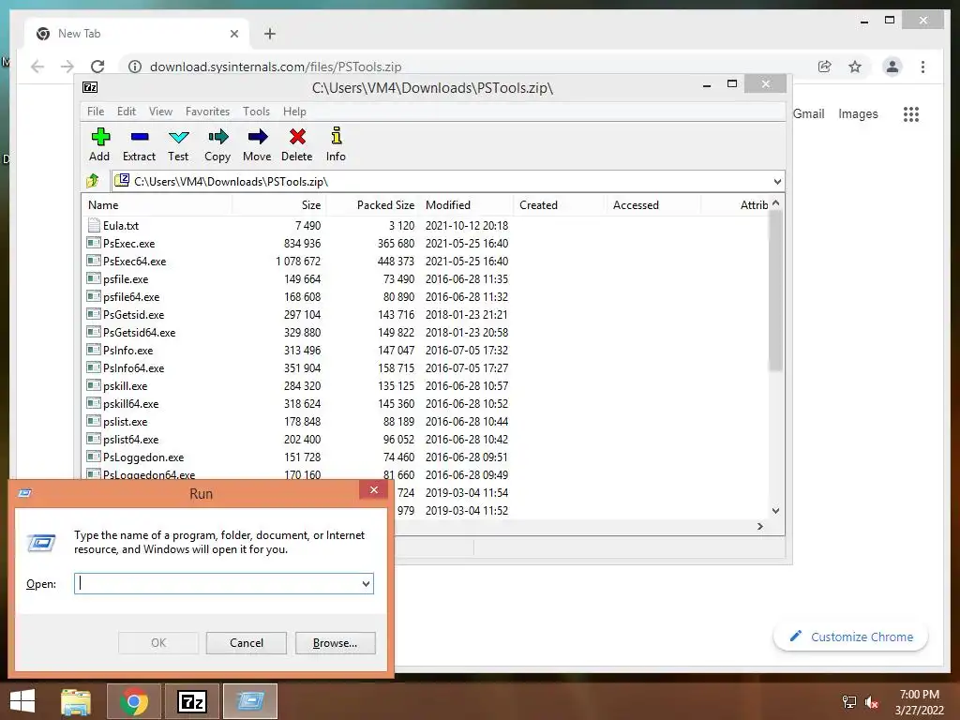Go up one folder level in 7-Zip
This screenshot has width=960, height=720.
coord(93,181)
